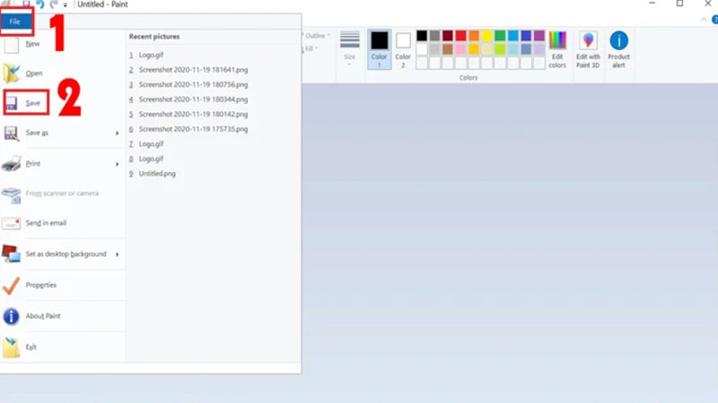Screen dimensions: 718x403
Task: Pick the indigo palette swatch
Action: coord(526,36)
